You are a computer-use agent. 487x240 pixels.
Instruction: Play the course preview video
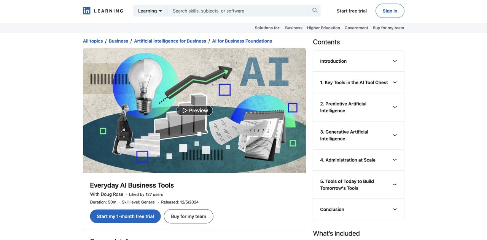pyautogui.click(x=194, y=111)
